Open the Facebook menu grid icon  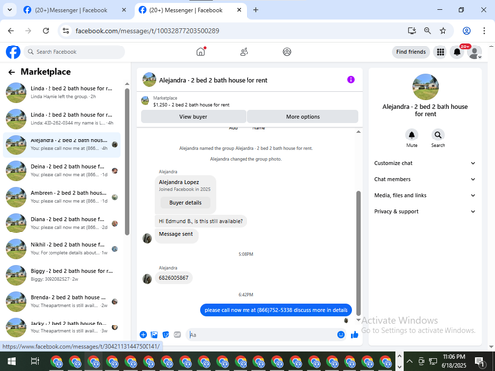pos(440,52)
